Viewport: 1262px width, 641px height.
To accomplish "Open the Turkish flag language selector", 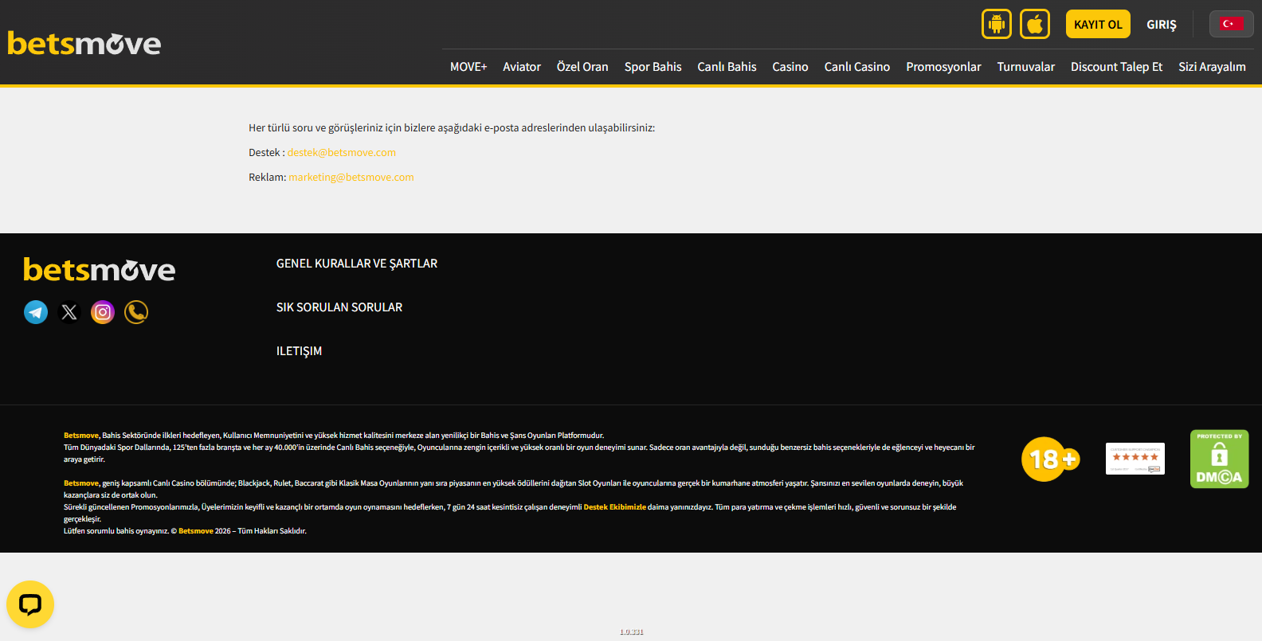I will 1231,24.
